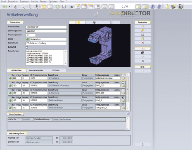Click the green refresh arrows icon
Viewport: 192px width, 150px height.
[57, 7]
